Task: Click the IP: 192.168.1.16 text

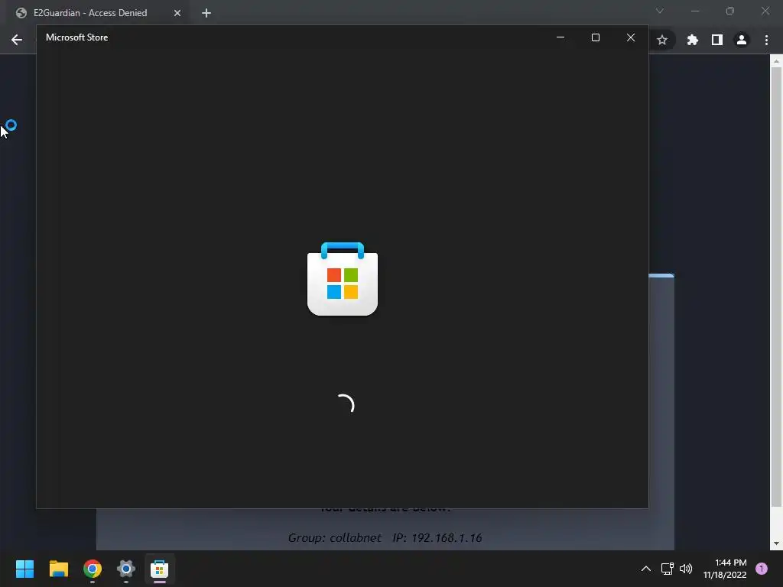Action: [x=437, y=537]
